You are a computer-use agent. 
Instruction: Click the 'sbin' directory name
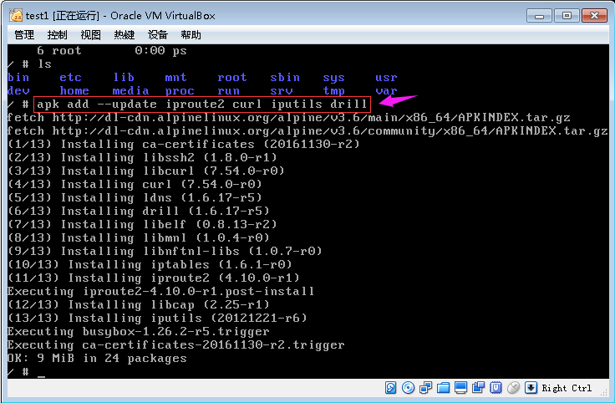pyautogui.click(x=285, y=78)
